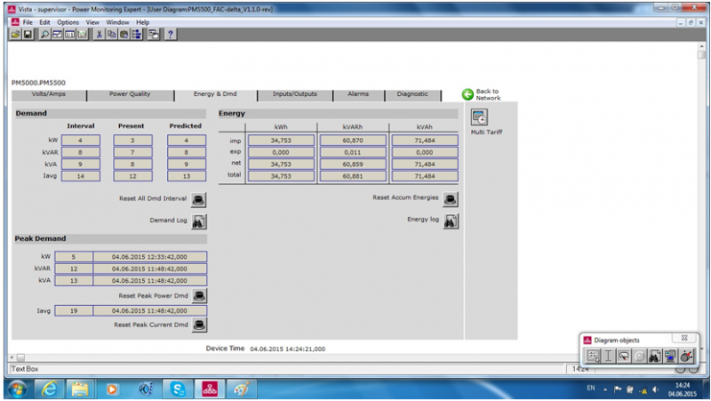Click the cascaded windows toolbar icon

click(153, 35)
